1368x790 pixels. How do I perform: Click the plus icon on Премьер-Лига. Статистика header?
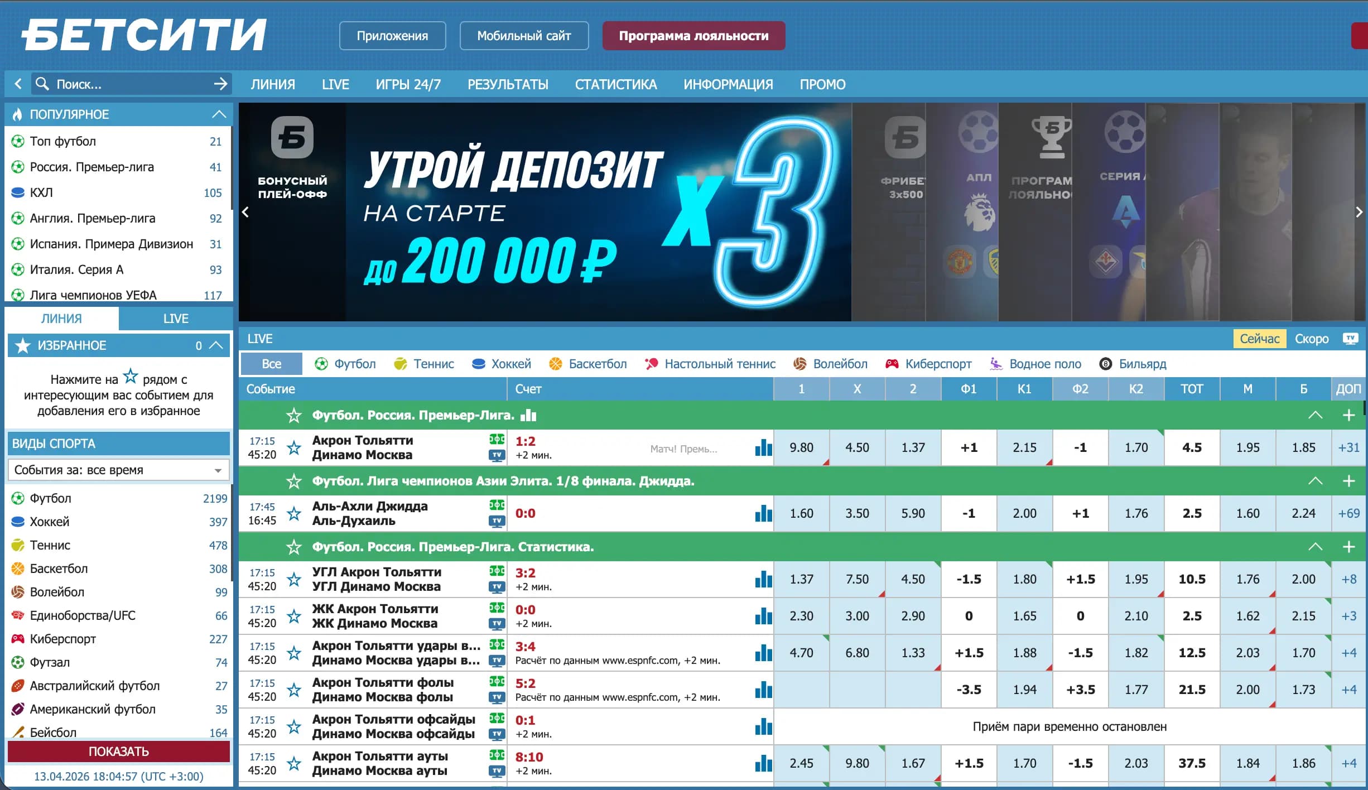click(1349, 547)
